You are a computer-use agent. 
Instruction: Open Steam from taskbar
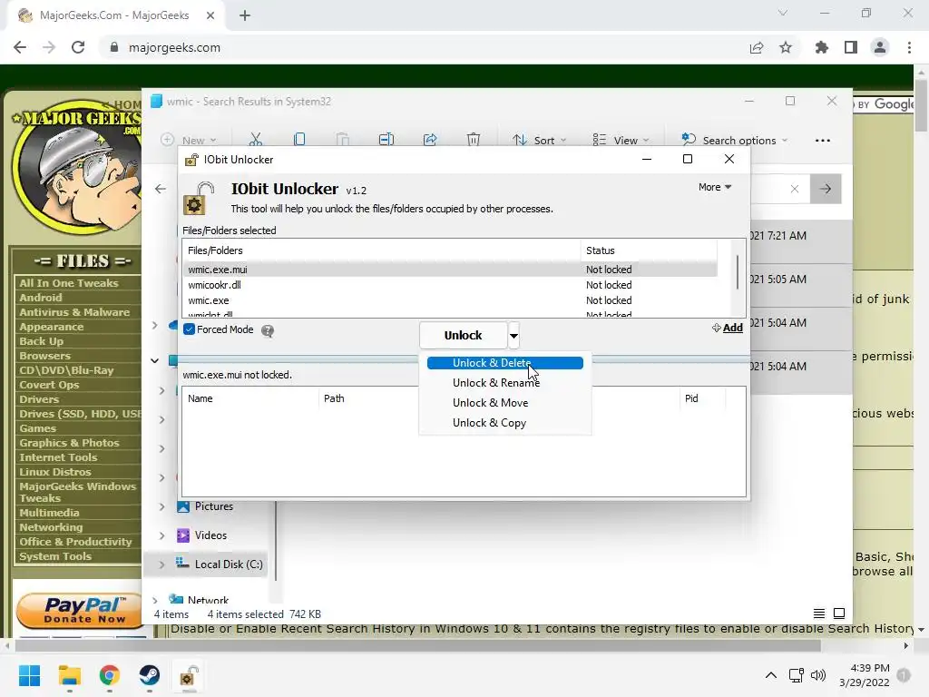150,675
